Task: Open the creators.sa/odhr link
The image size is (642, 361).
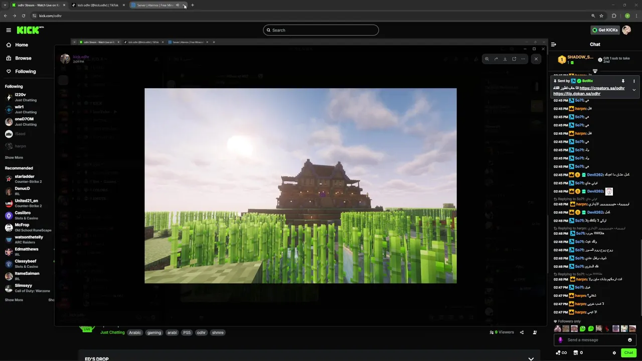Action: (602, 88)
